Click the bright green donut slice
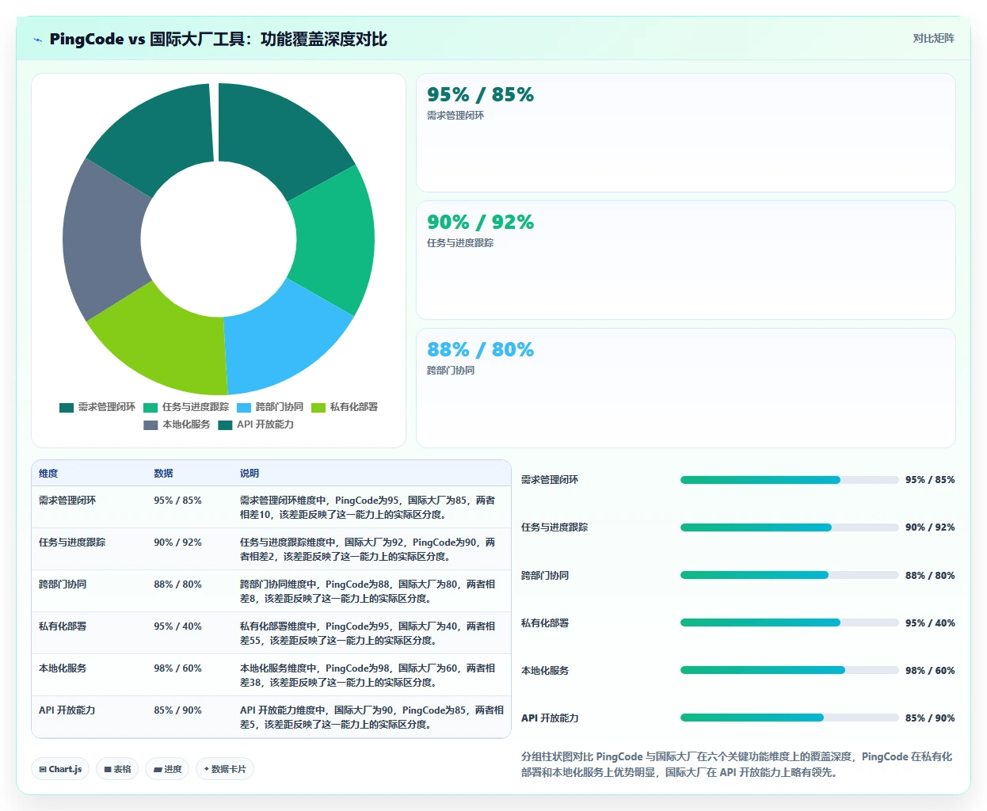 tap(337, 242)
